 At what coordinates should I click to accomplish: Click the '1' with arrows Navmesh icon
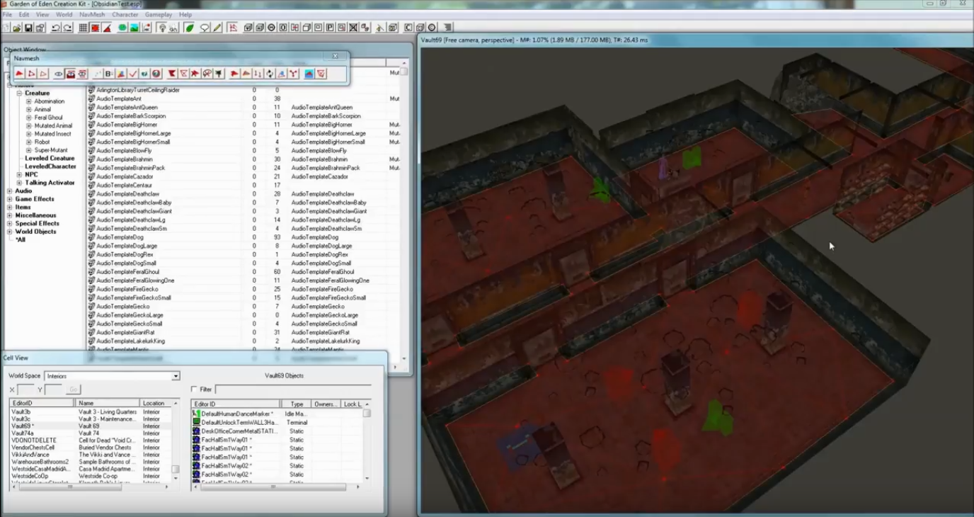258,74
